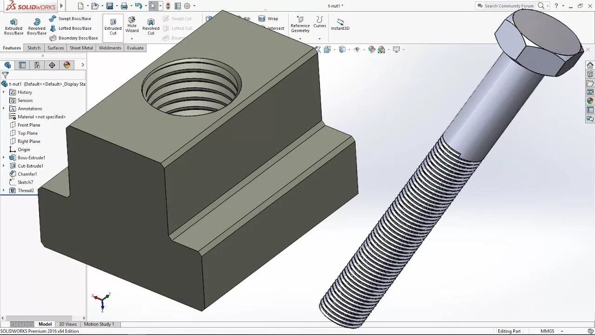The image size is (595, 335).
Task: Toggle Hide/Show Items eye icon
Action: click(x=357, y=49)
